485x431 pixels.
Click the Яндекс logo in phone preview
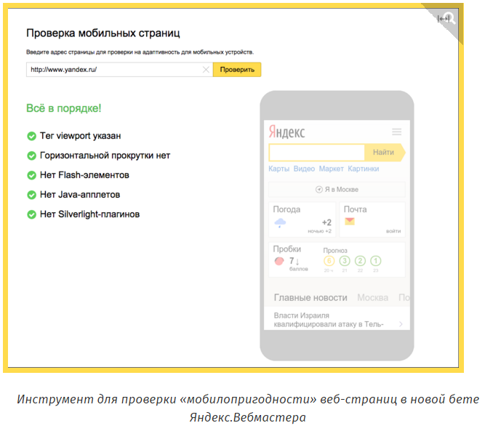[x=286, y=132]
